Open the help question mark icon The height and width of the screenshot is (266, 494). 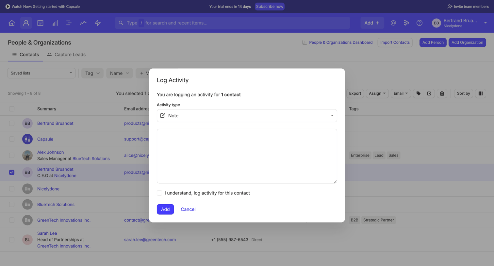(420, 23)
